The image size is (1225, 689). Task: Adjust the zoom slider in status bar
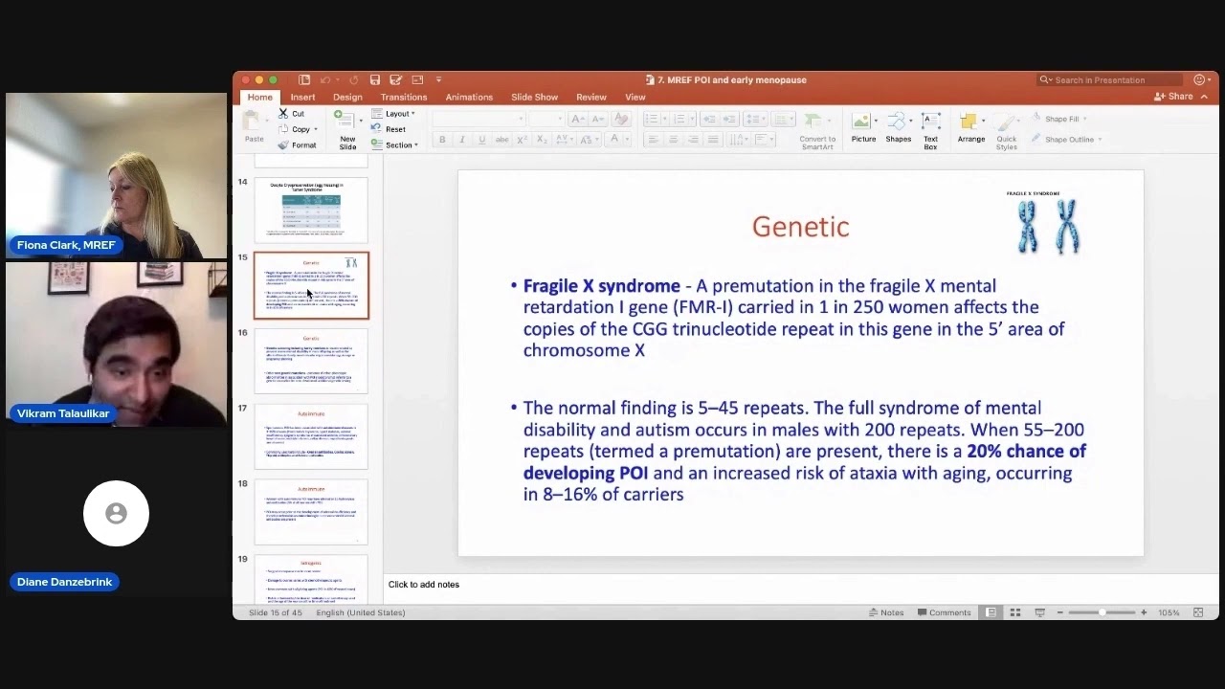pyautogui.click(x=1102, y=612)
